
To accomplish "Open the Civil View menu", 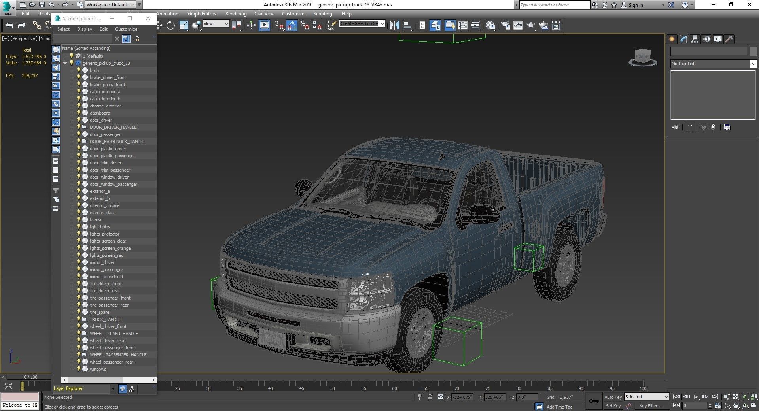I will click(x=264, y=14).
